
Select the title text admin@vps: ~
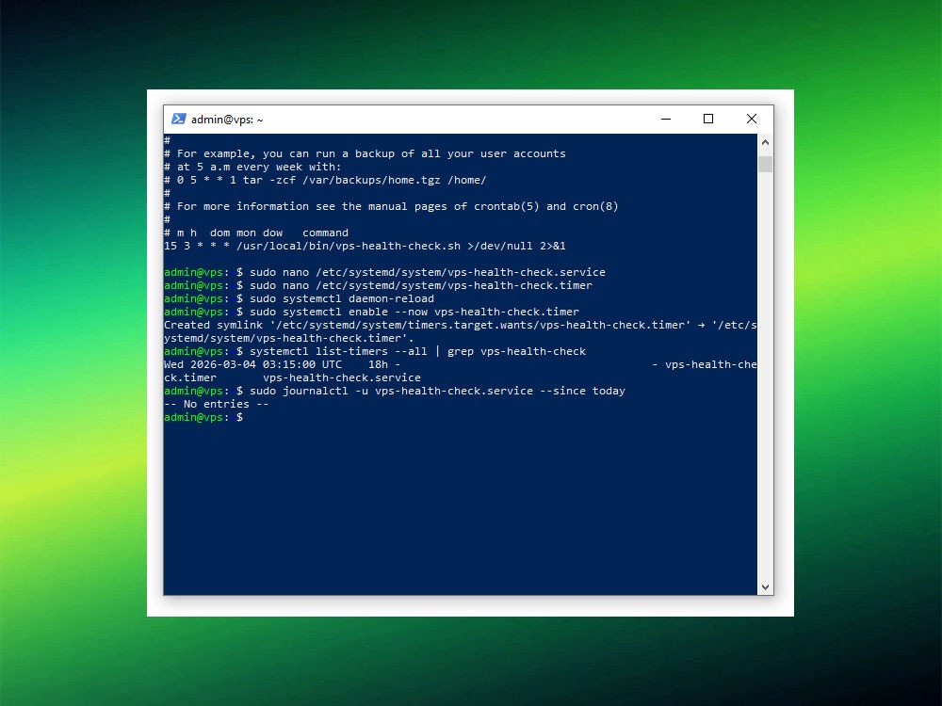coord(225,120)
